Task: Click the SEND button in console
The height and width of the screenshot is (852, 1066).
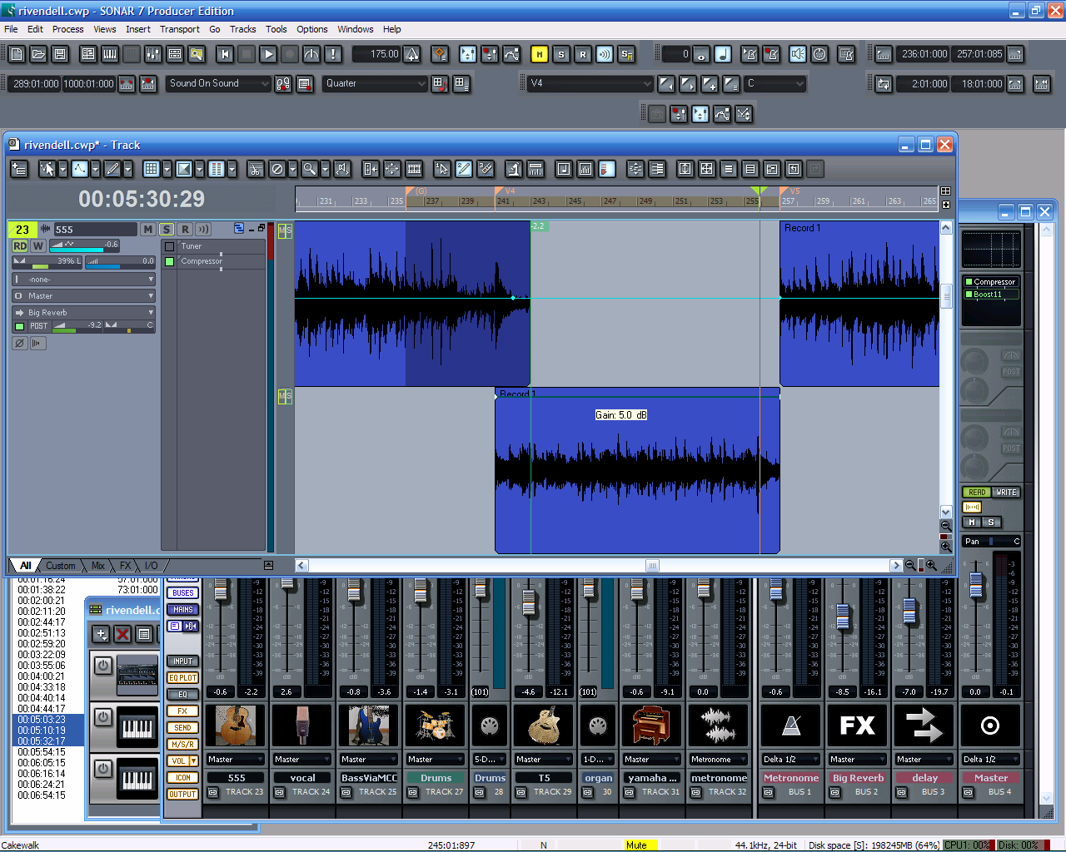Action: tap(183, 728)
